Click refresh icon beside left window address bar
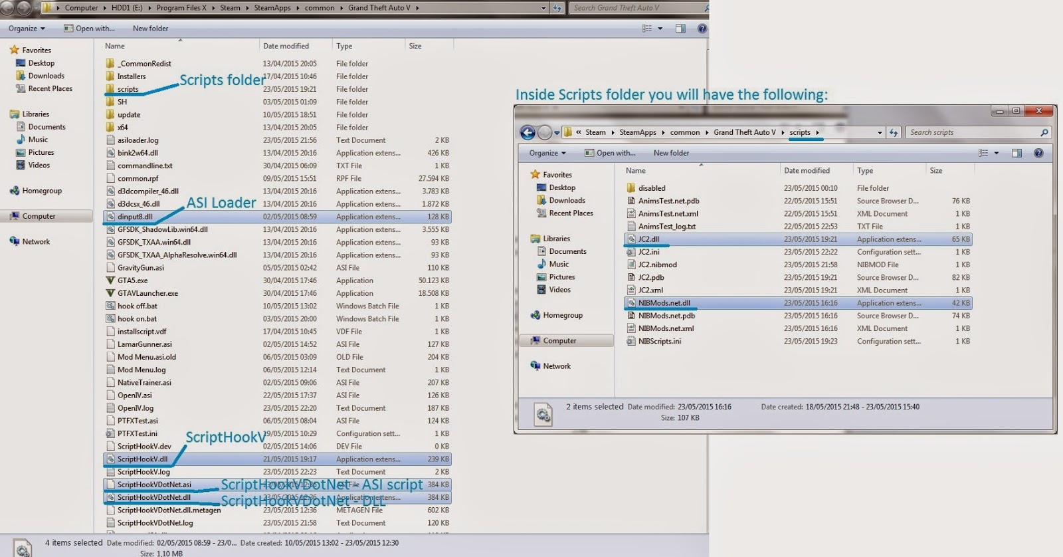 tap(557, 8)
